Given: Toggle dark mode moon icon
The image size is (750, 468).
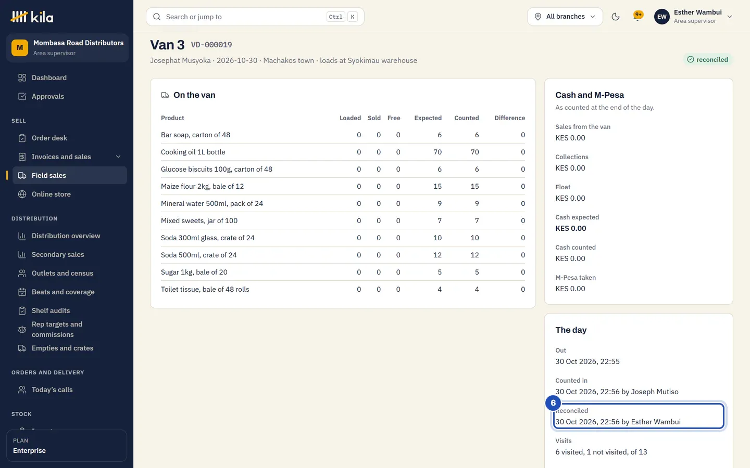Looking at the screenshot, I should pyautogui.click(x=616, y=17).
